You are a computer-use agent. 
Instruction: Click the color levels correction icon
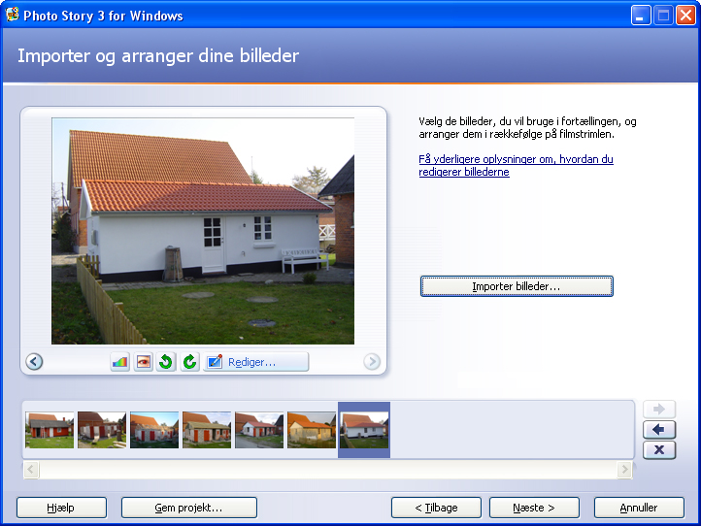tap(120, 362)
